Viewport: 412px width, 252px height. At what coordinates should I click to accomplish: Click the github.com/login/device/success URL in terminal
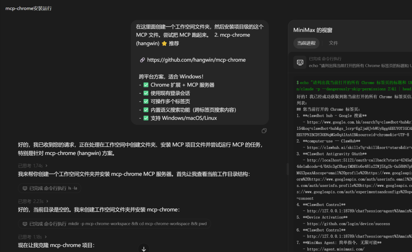point(348,224)
